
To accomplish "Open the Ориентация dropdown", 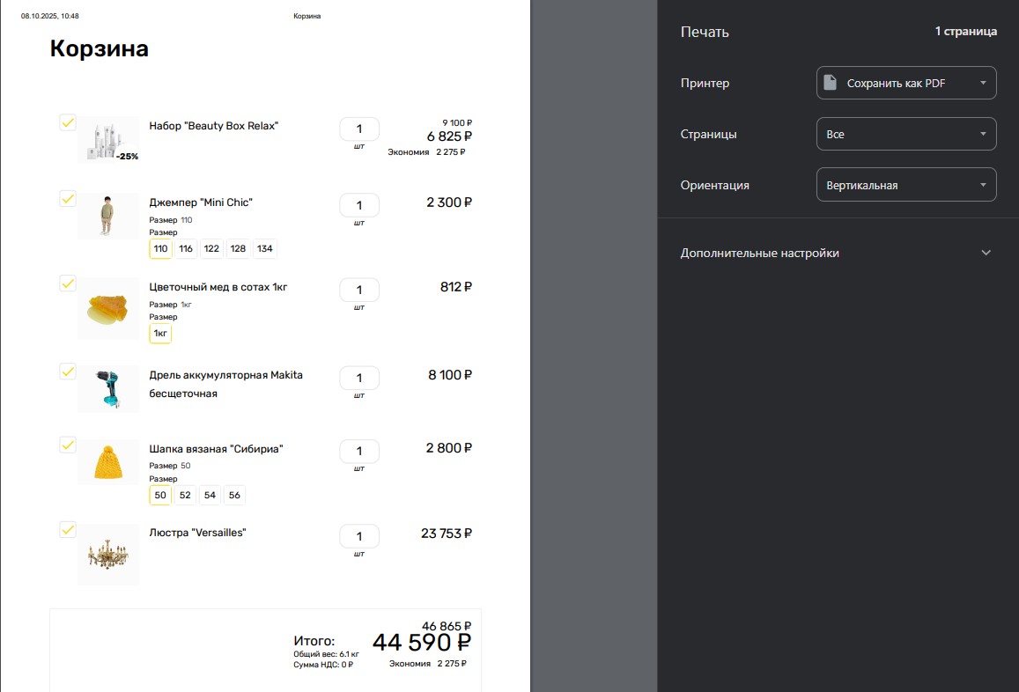I will (x=906, y=185).
